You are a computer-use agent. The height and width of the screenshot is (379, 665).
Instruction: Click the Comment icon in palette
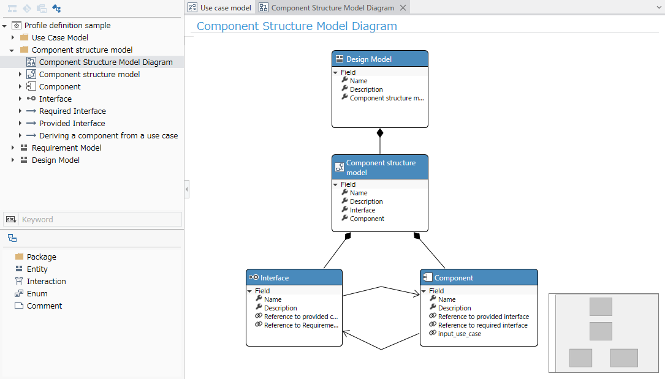[19, 306]
